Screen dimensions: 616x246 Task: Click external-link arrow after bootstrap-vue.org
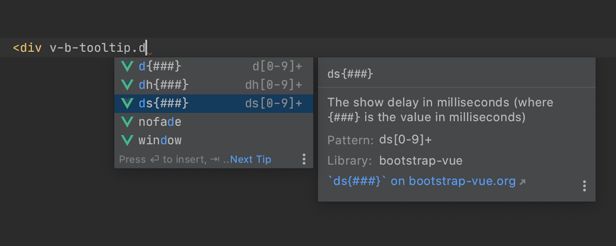(522, 182)
